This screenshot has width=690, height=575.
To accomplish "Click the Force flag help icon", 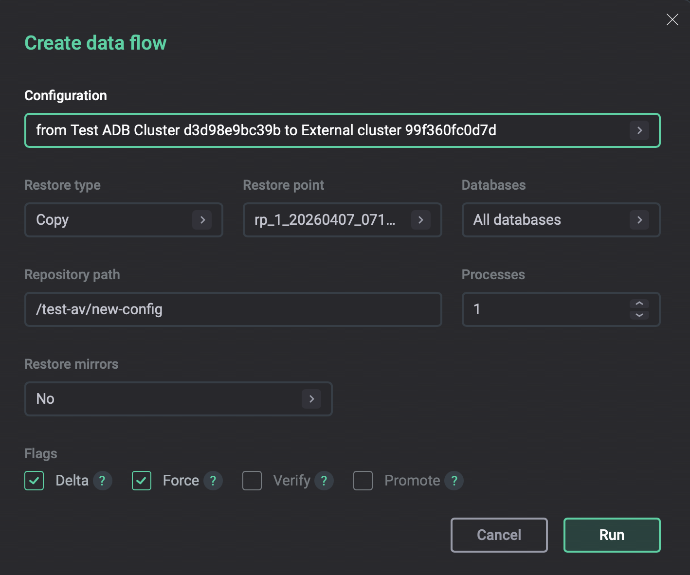I will pyautogui.click(x=213, y=481).
